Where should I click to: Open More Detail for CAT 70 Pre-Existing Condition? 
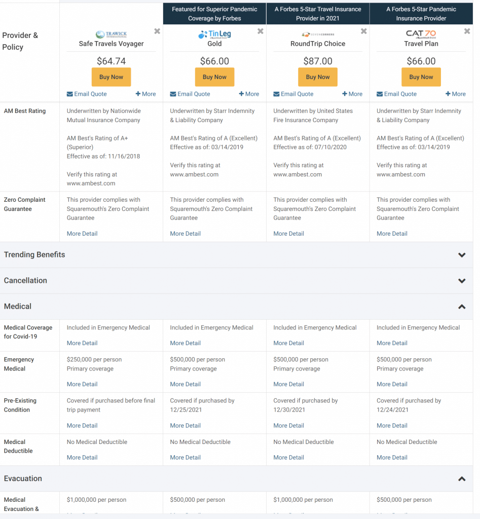click(392, 426)
